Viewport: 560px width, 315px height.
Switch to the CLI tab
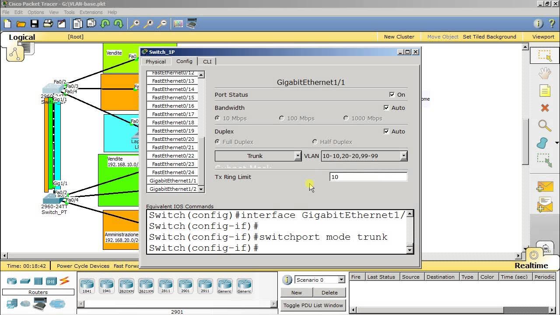coord(207,62)
